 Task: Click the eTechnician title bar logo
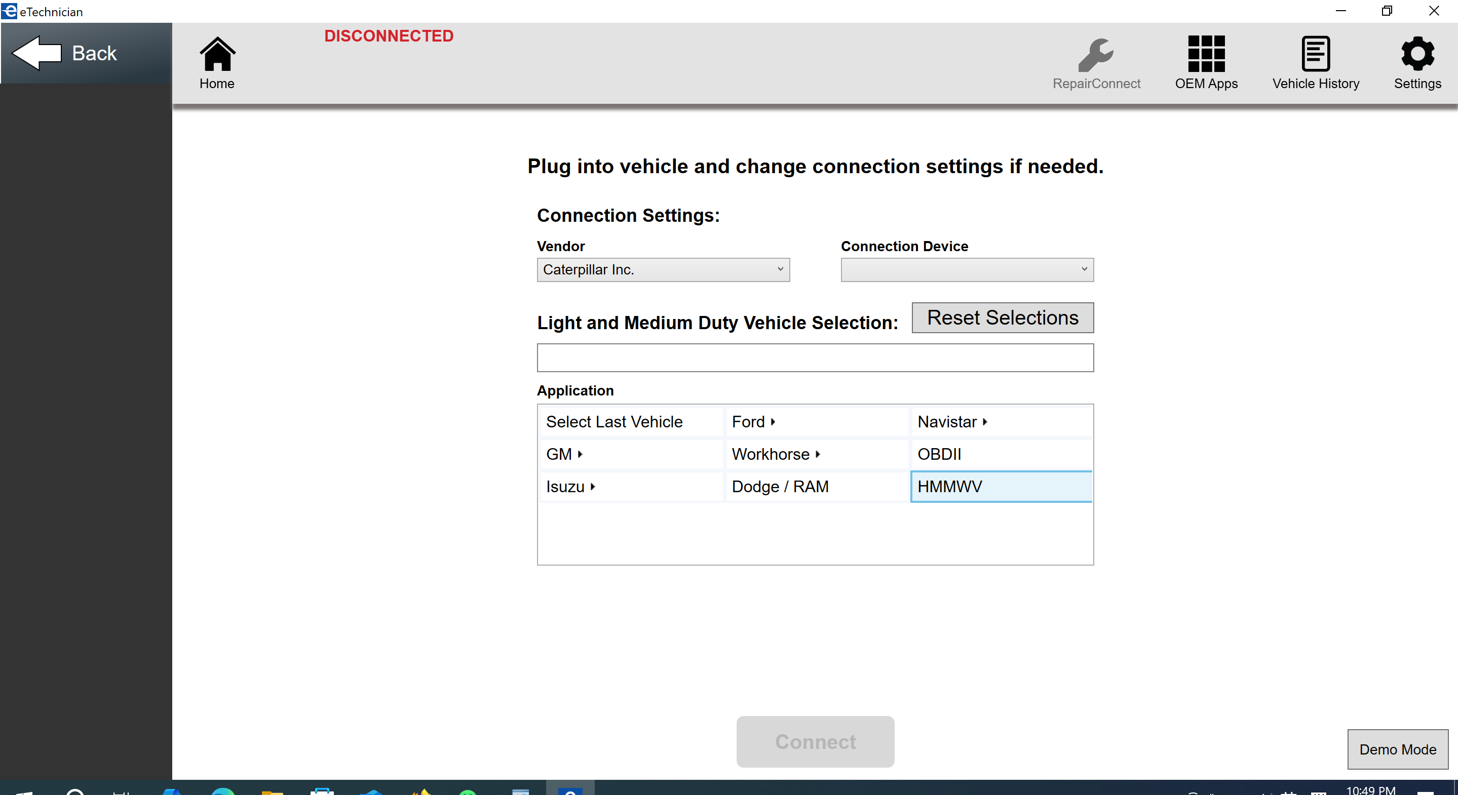point(9,11)
